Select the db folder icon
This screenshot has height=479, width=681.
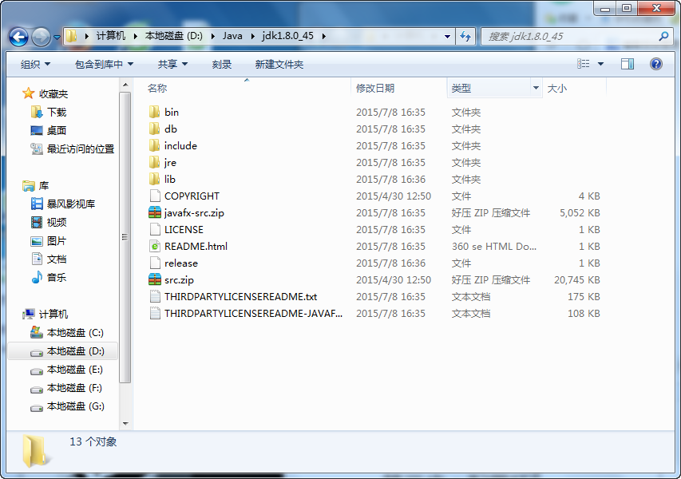[155, 129]
